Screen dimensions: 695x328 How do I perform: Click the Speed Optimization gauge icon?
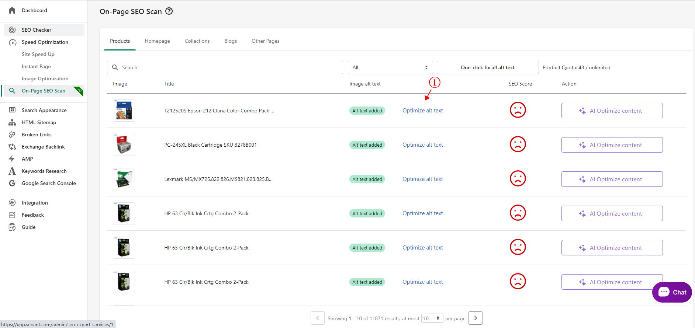coord(12,42)
